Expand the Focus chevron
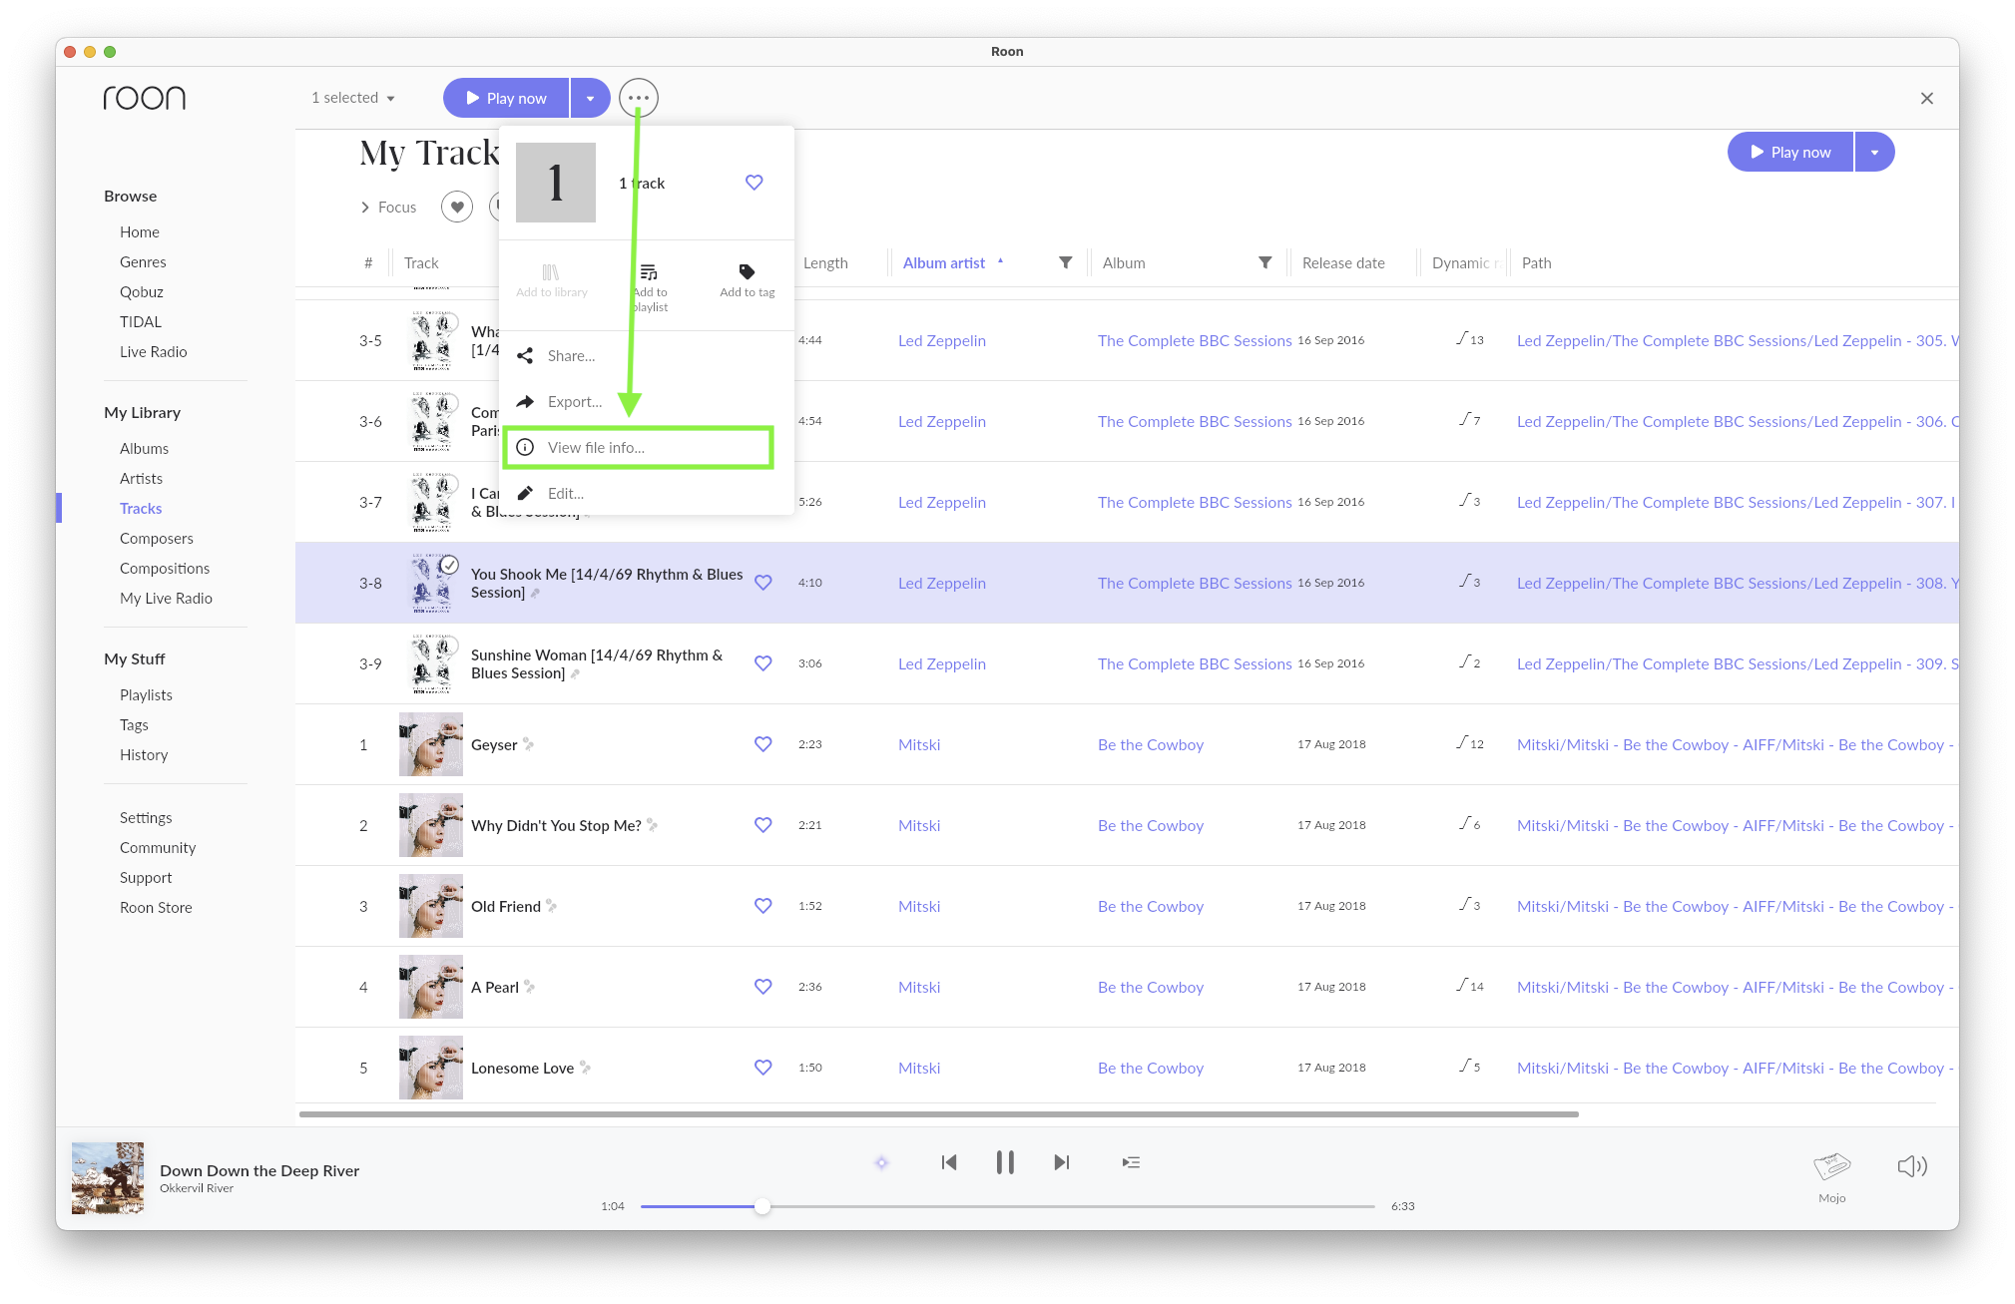The height and width of the screenshot is (1304, 2015). pyautogui.click(x=365, y=208)
